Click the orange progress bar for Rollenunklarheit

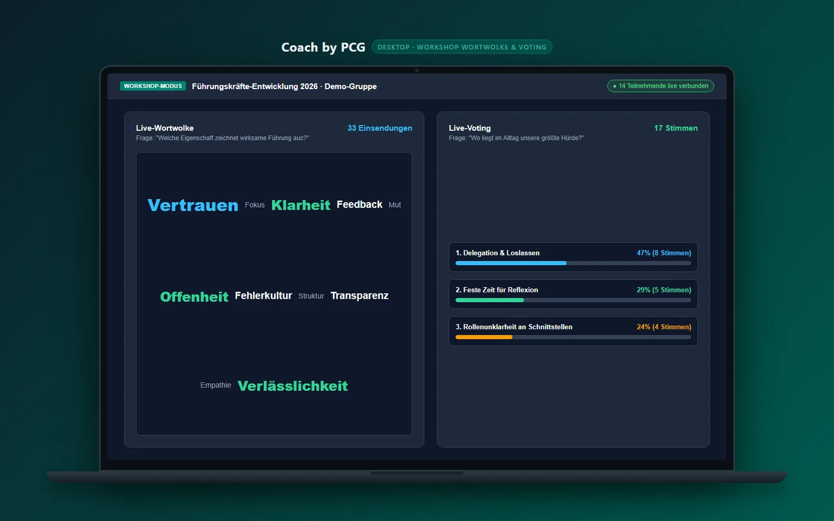point(484,337)
